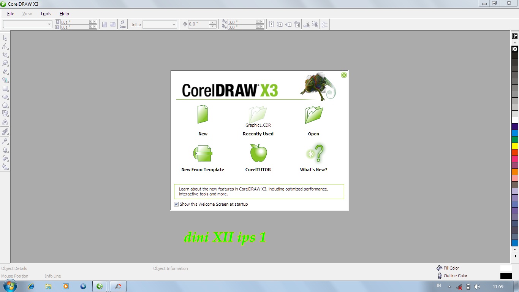Click the CorelTUTOR label

tap(258, 170)
